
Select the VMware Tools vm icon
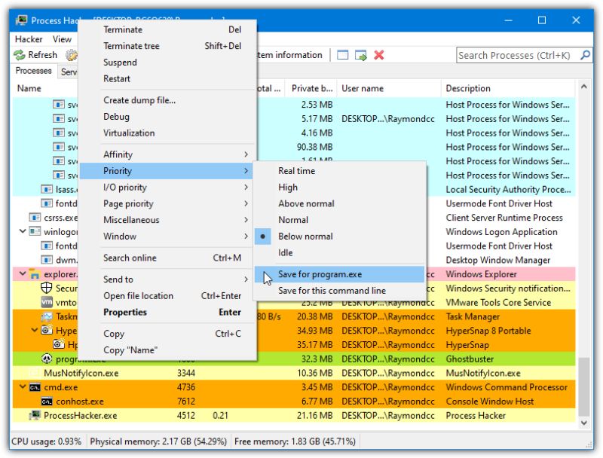click(47, 302)
